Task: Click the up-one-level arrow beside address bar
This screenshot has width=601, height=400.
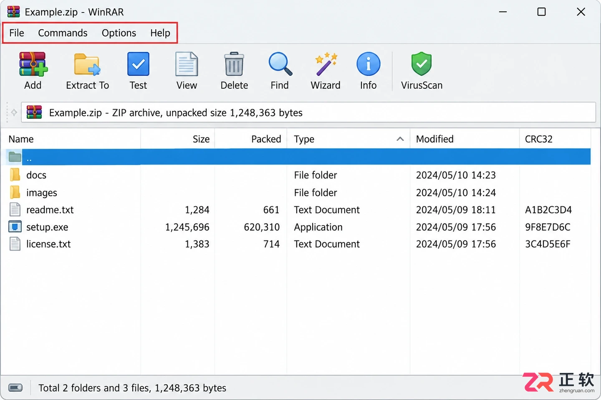Action: click(x=14, y=112)
